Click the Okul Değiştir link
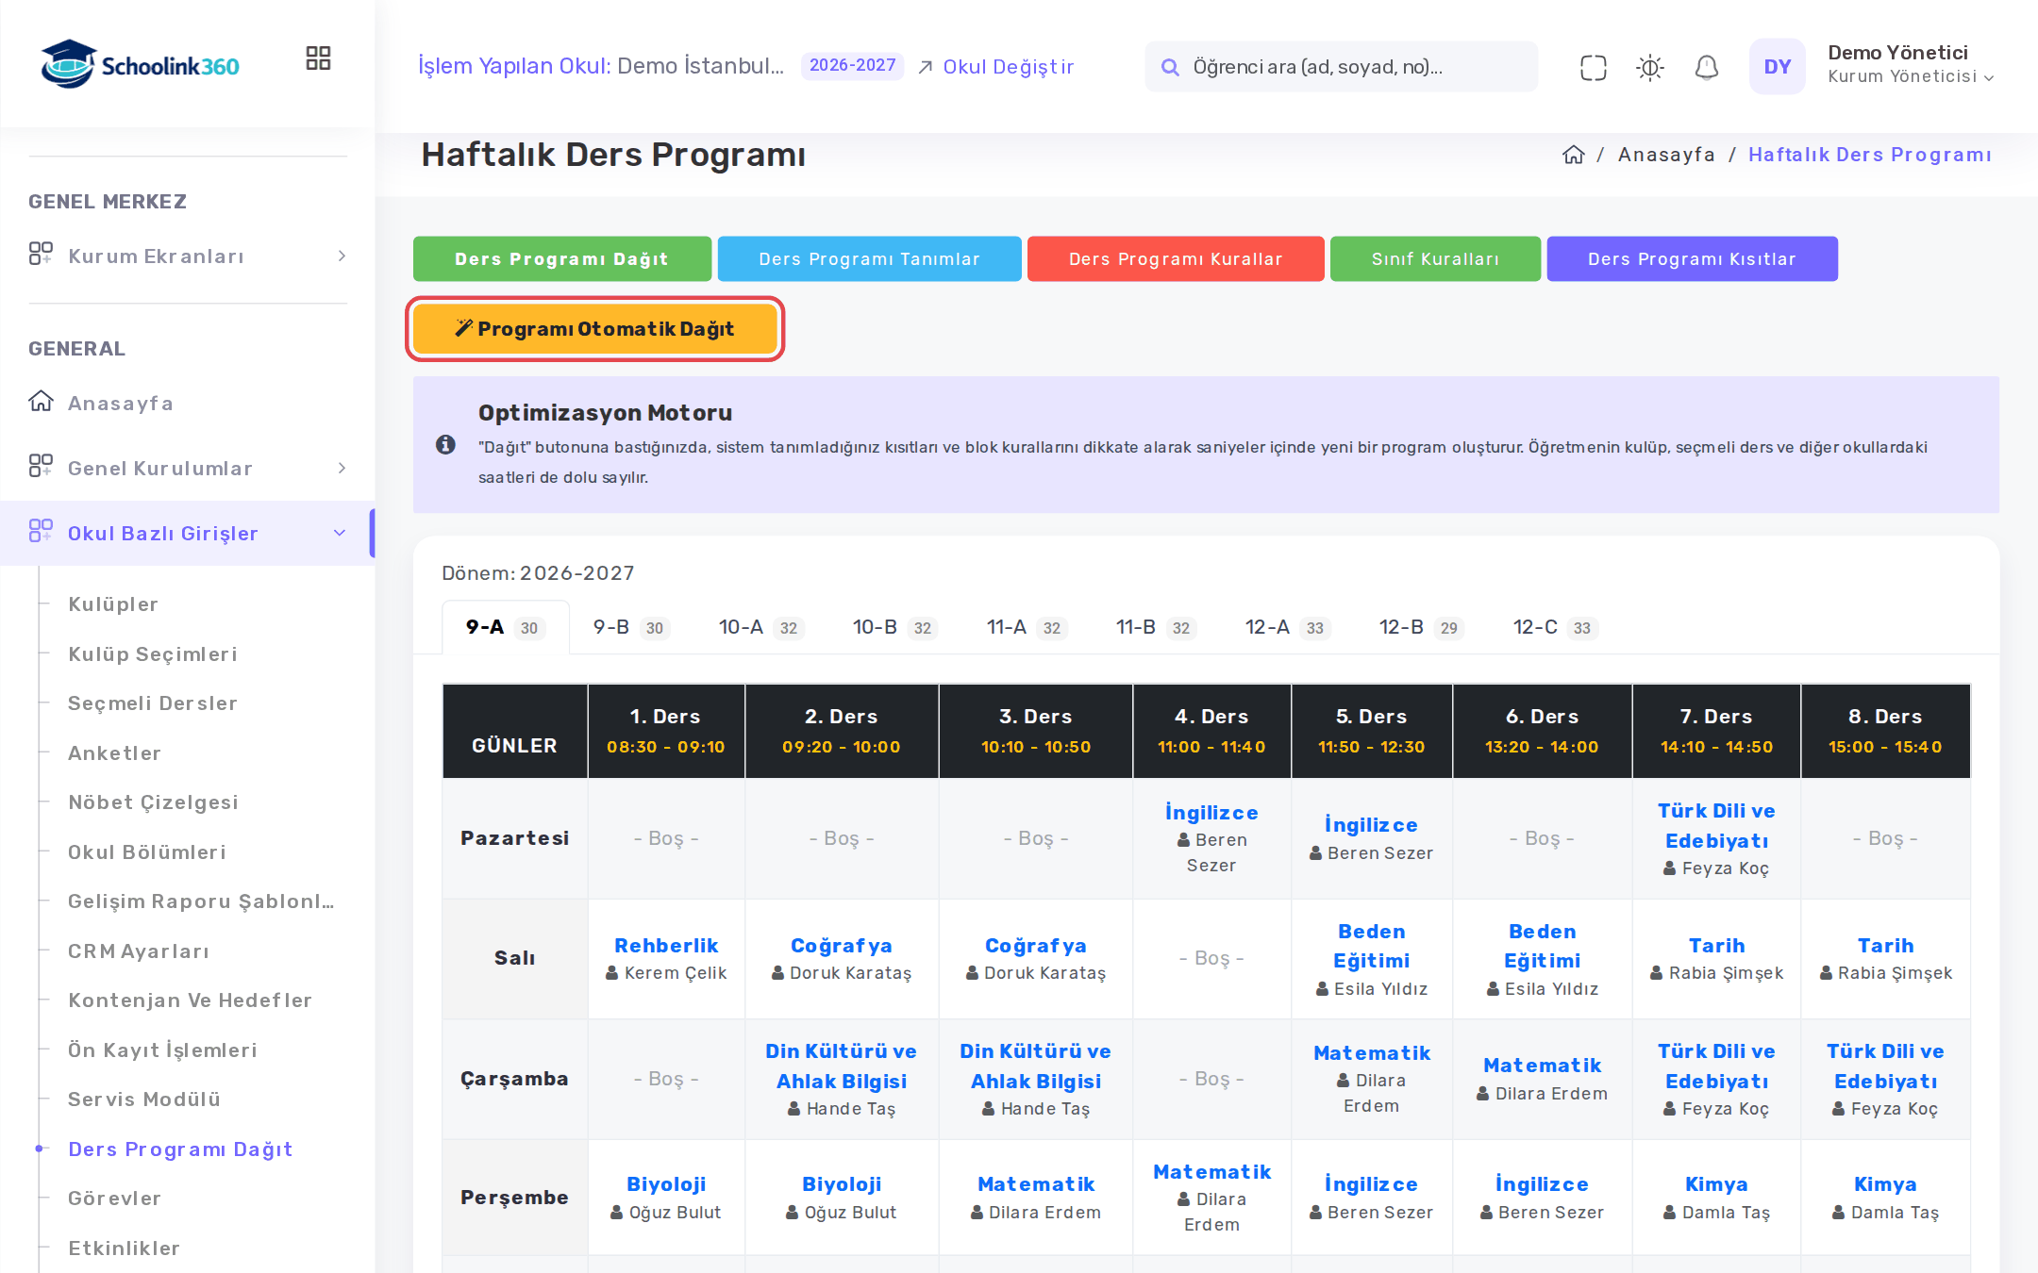 point(995,66)
